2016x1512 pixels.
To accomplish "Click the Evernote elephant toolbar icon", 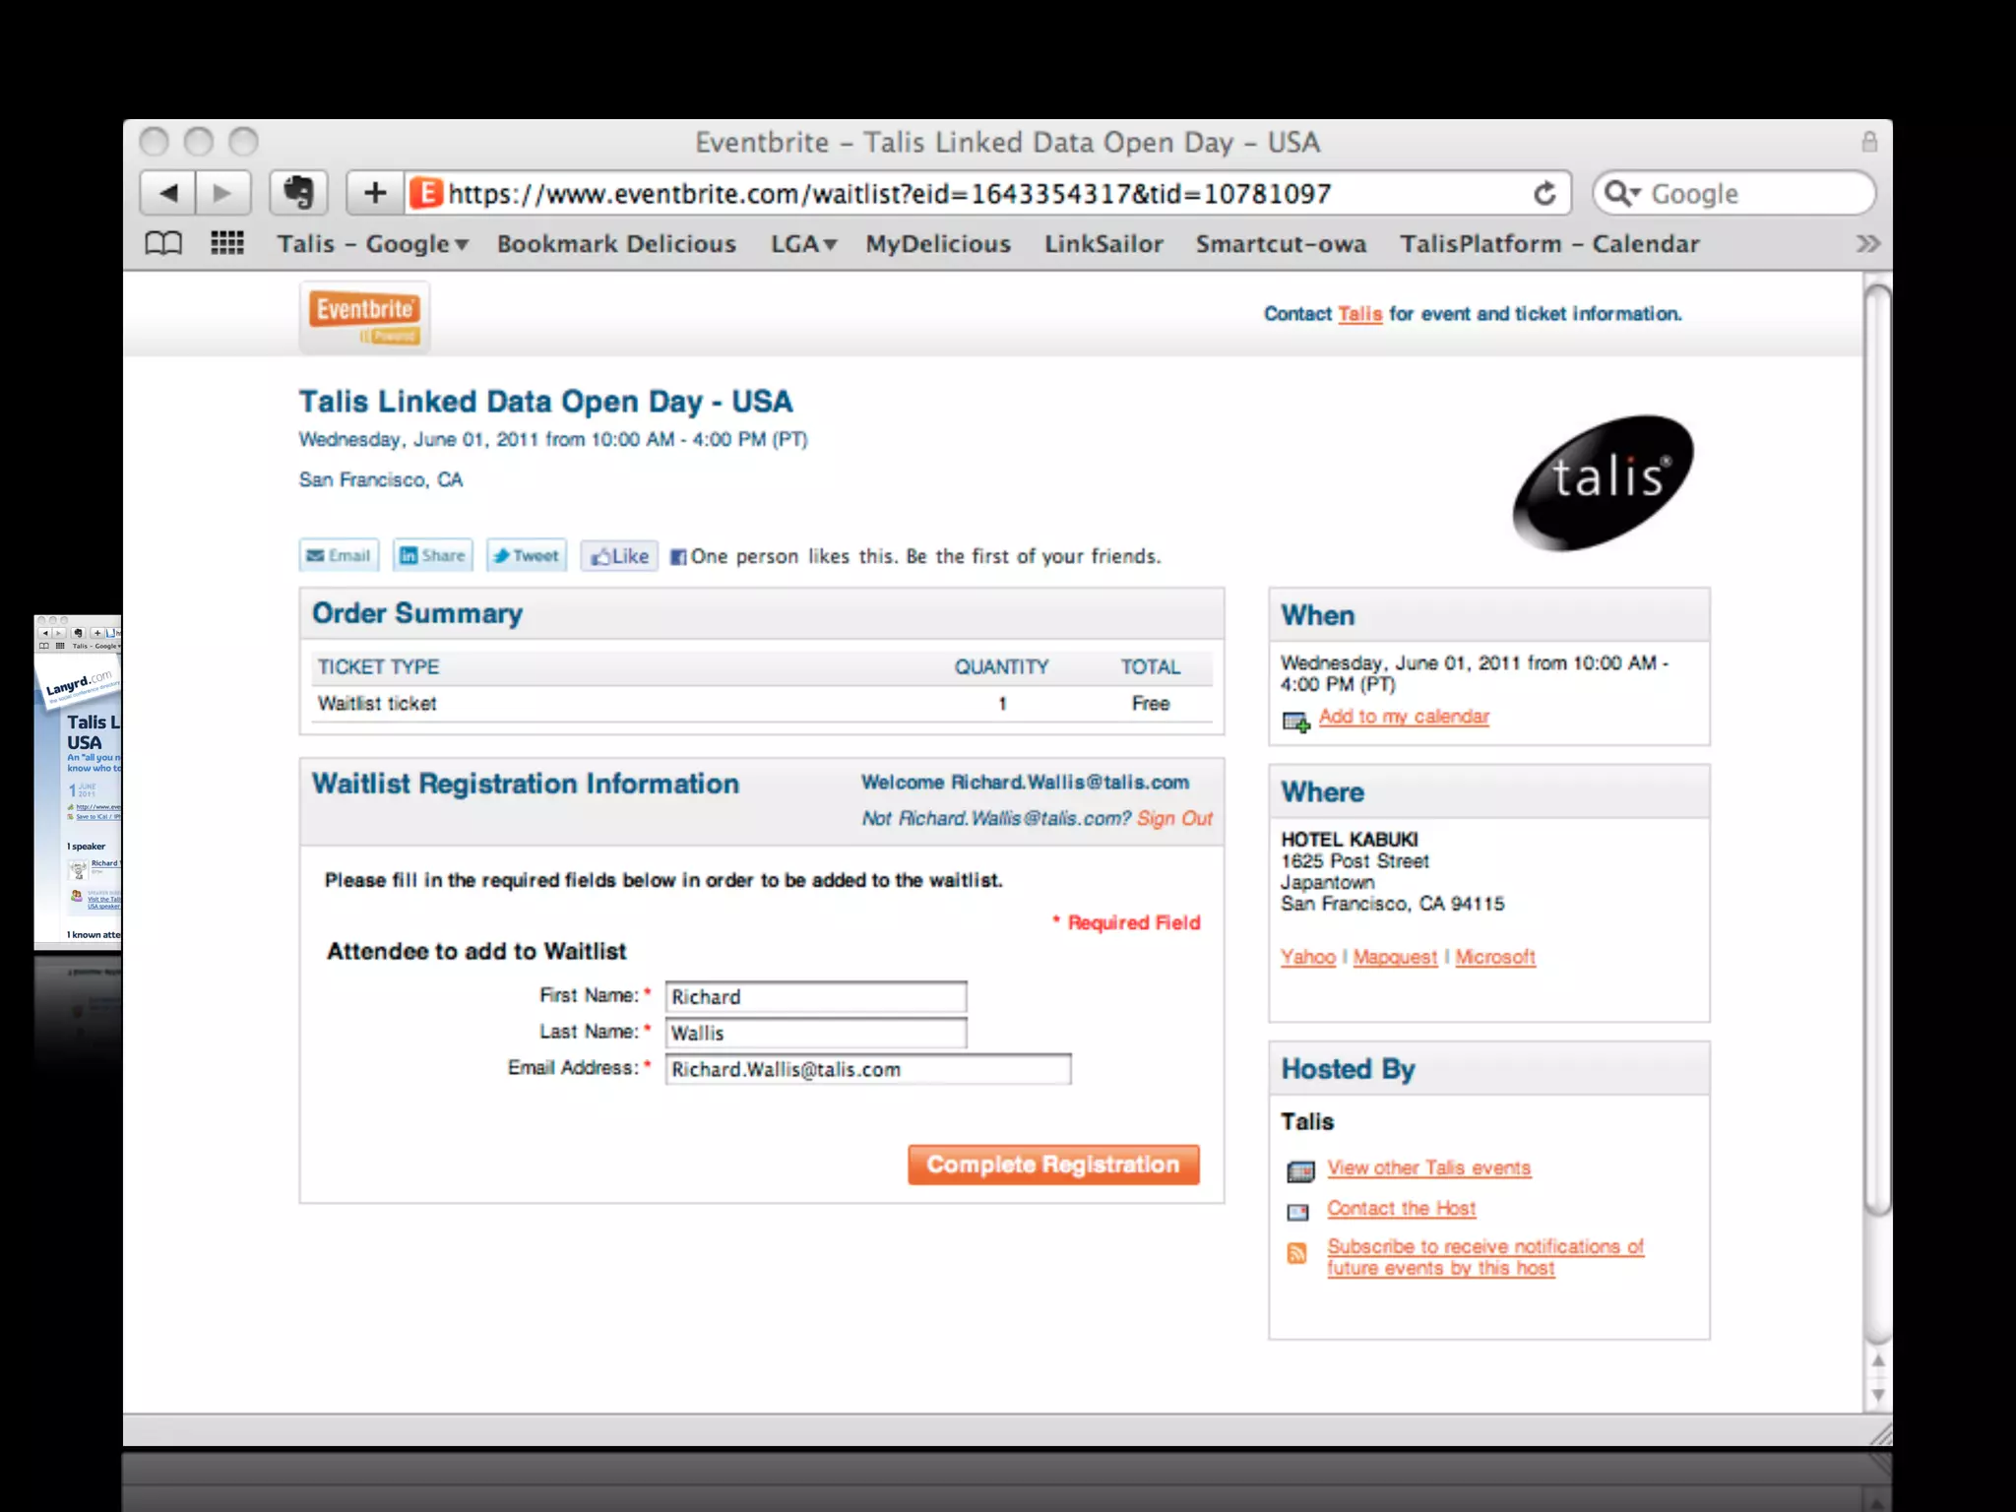I will [298, 193].
